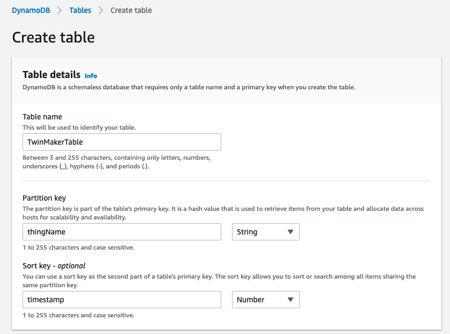The height and width of the screenshot is (334, 450).
Task: Click the Info link beside Table details
Action: point(90,75)
